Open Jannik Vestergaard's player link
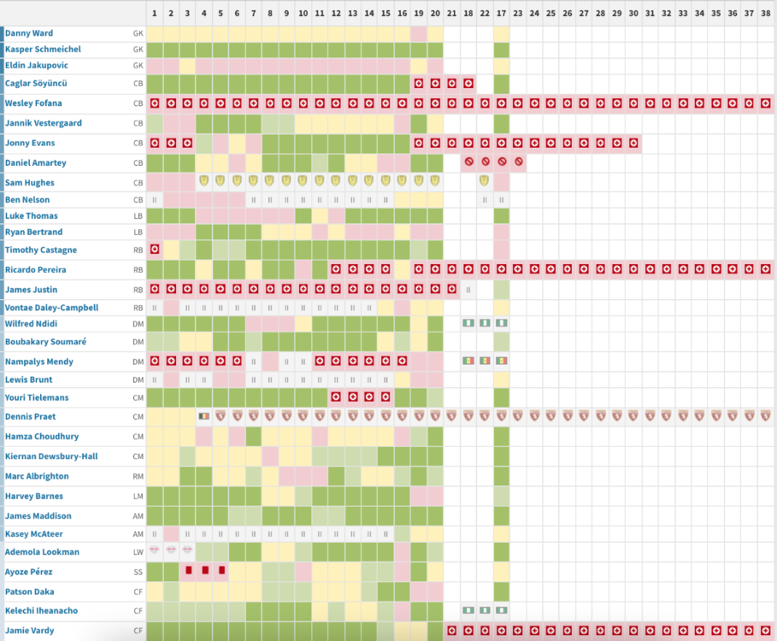 [43, 123]
